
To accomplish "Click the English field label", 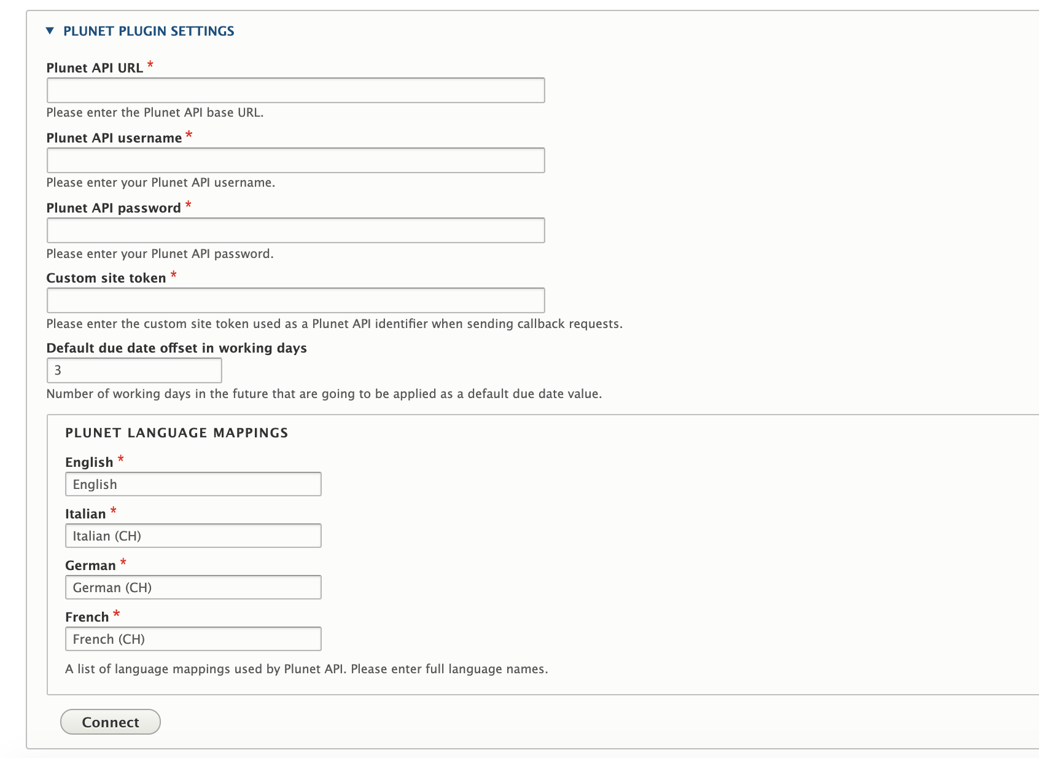I will (x=88, y=461).
